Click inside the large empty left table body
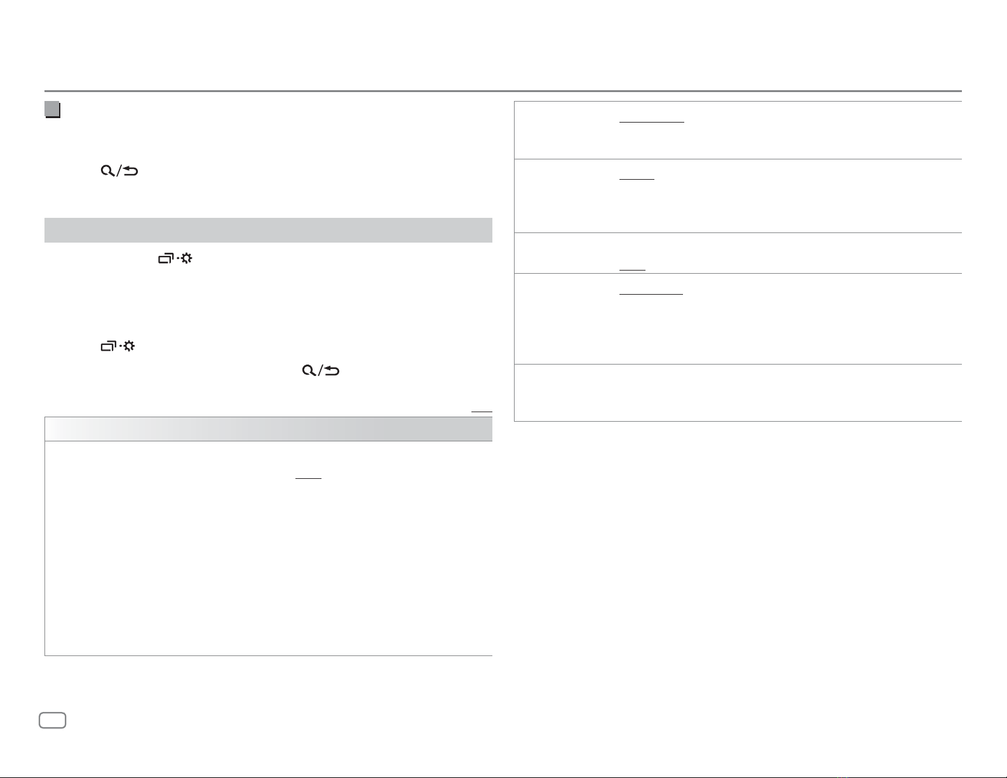Viewport: 1007px width, 778px height. click(x=268, y=548)
